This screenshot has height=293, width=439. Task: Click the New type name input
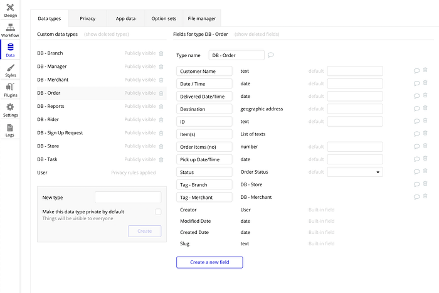tap(128, 198)
